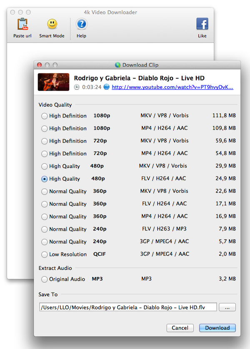This screenshot has height=349, width=250.
Task: Click the globe icon beside the video URL
Action: click(107, 87)
